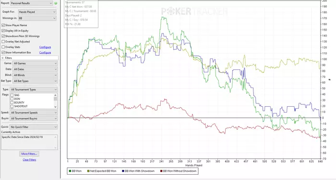This screenshot has width=336, height=180.
Task: Click the green BB Won legend swatch
Action: pos(70,171)
